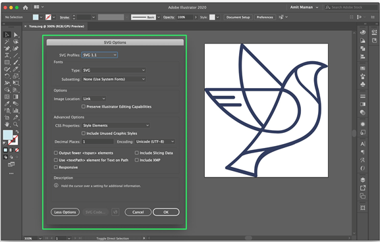The height and width of the screenshot is (242, 380).
Task: Swap fill and stroke arrow
Action: 16,132
